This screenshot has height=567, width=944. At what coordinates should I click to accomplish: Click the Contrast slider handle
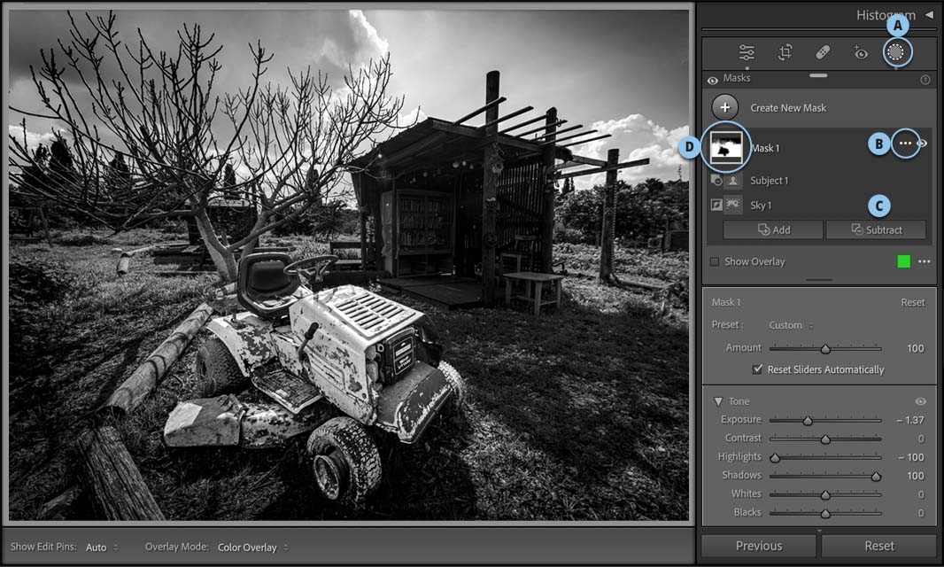point(825,439)
